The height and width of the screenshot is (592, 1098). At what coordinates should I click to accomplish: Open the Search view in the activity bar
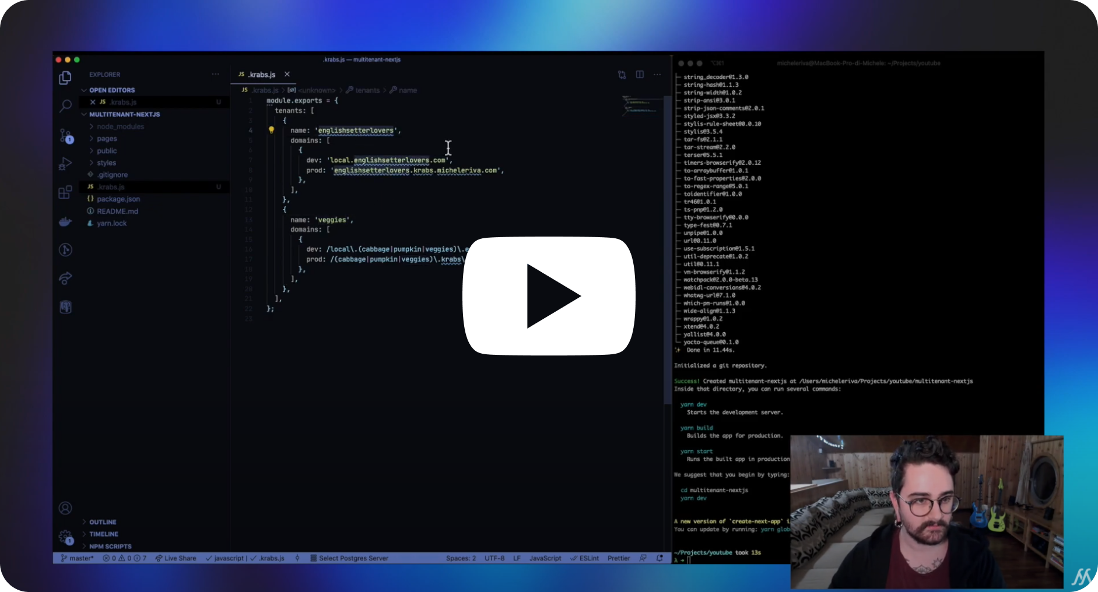pyautogui.click(x=65, y=106)
